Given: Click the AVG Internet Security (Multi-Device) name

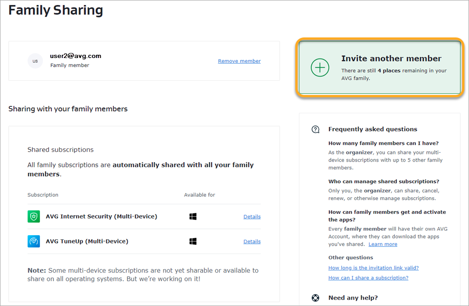Looking at the screenshot, I should (x=101, y=216).
